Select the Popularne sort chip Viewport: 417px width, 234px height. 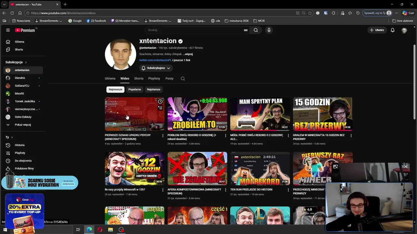coord(135,89)
